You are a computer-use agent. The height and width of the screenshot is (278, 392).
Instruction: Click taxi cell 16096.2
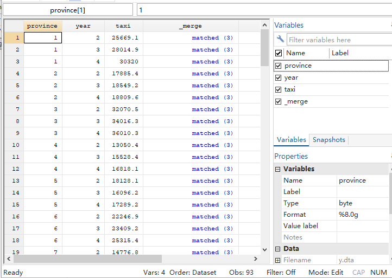tap(124, 193)
